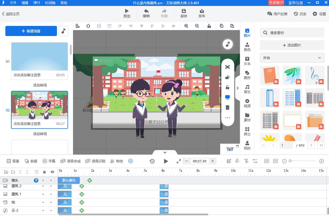
Task: Toggle the lock icon above the timeline rows
Action: point(44,172)
